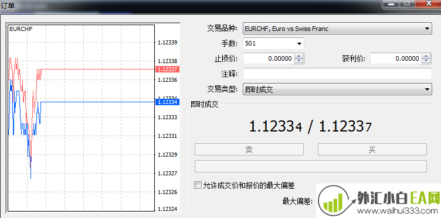Image resolution: width=441 pixels, height=218 pixels.
Task: Increase the 获利价 value with up arrow
Action: 426,56
